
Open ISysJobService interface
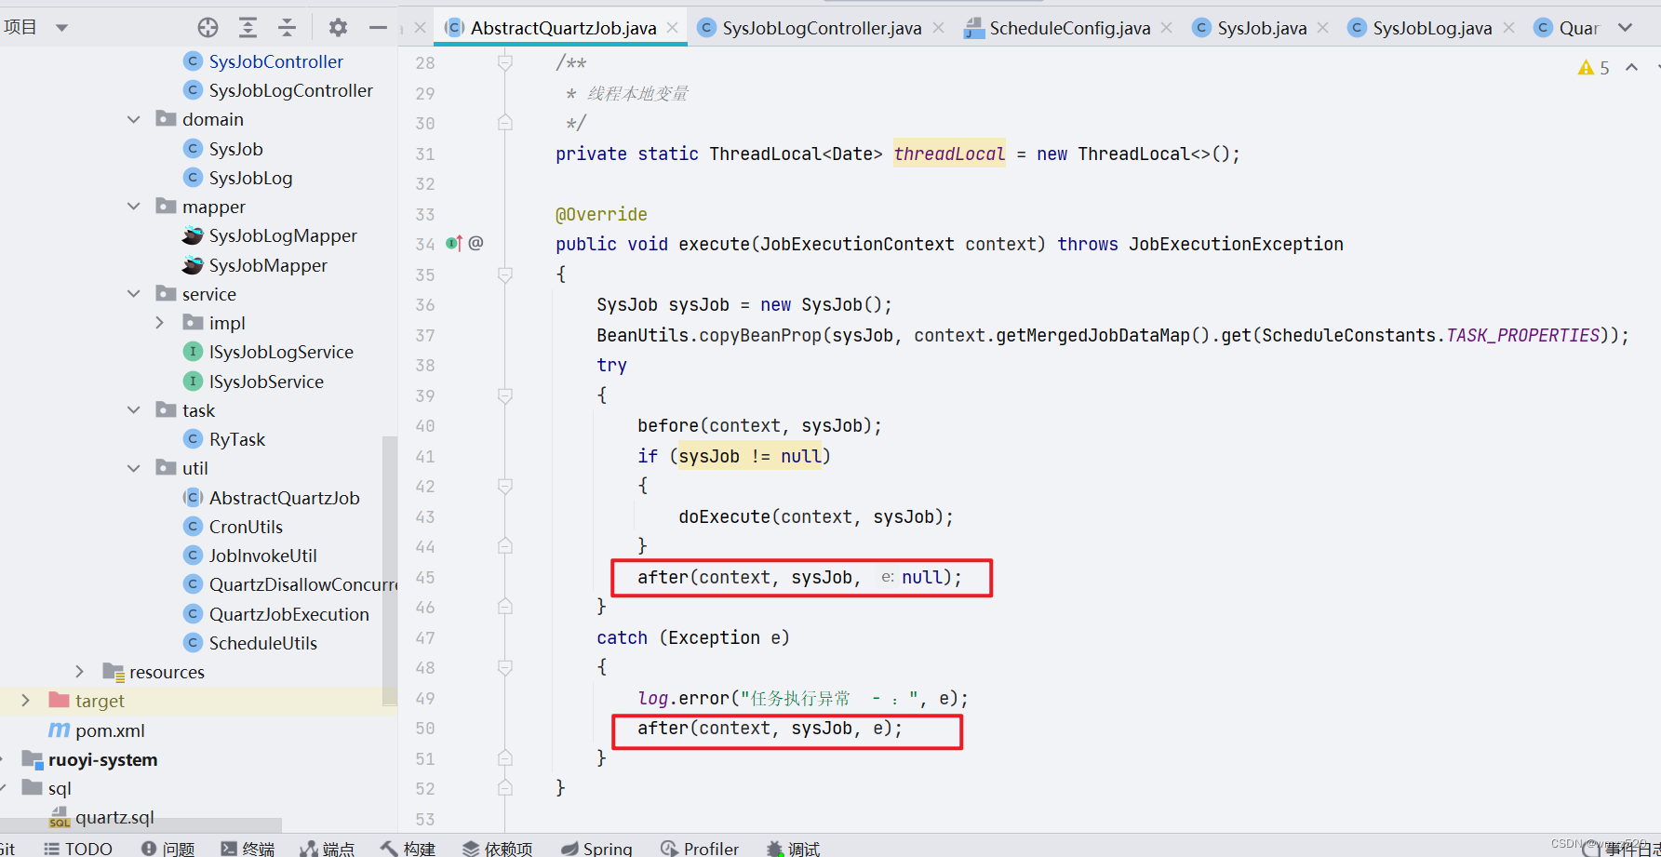pos(266,382)
